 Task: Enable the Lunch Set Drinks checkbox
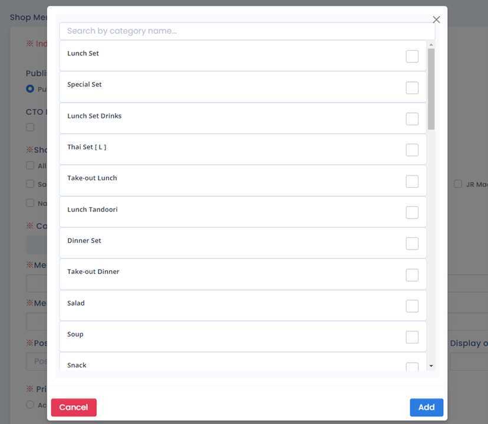pyautogui.click(x=412, y=119)
